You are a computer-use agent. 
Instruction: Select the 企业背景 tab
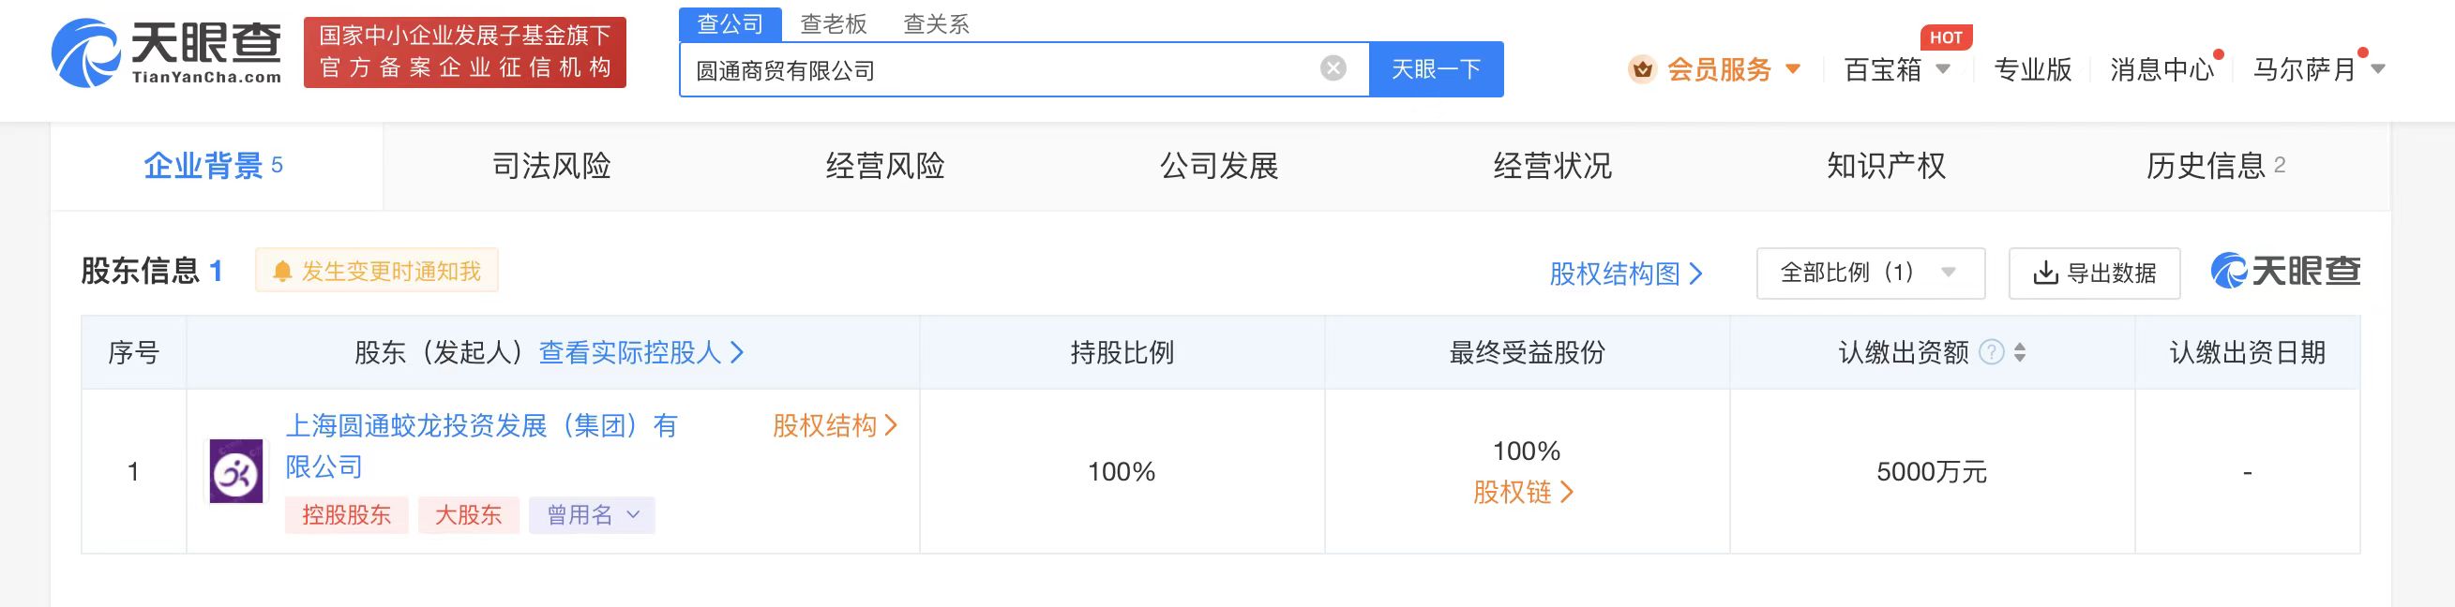(x=217, y=167)
